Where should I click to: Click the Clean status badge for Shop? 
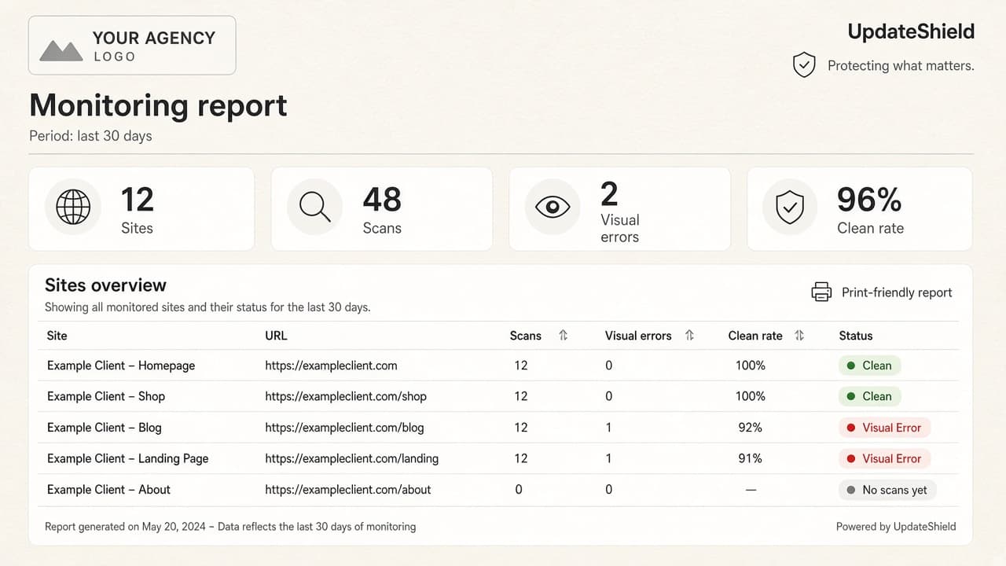point(869,396)
